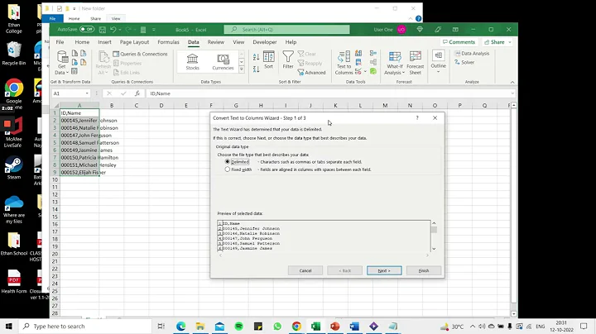Click the Windows Start button
Viewport: 596px width, 334px height.
pyautogui.click(x=9, y=327)
